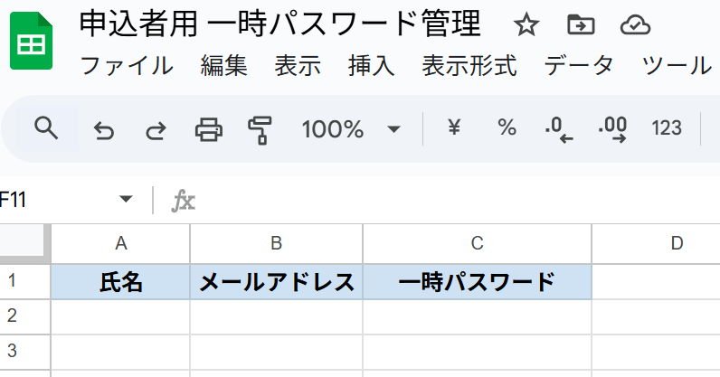Check the cloud document status icon

click(x=635, y=24)
